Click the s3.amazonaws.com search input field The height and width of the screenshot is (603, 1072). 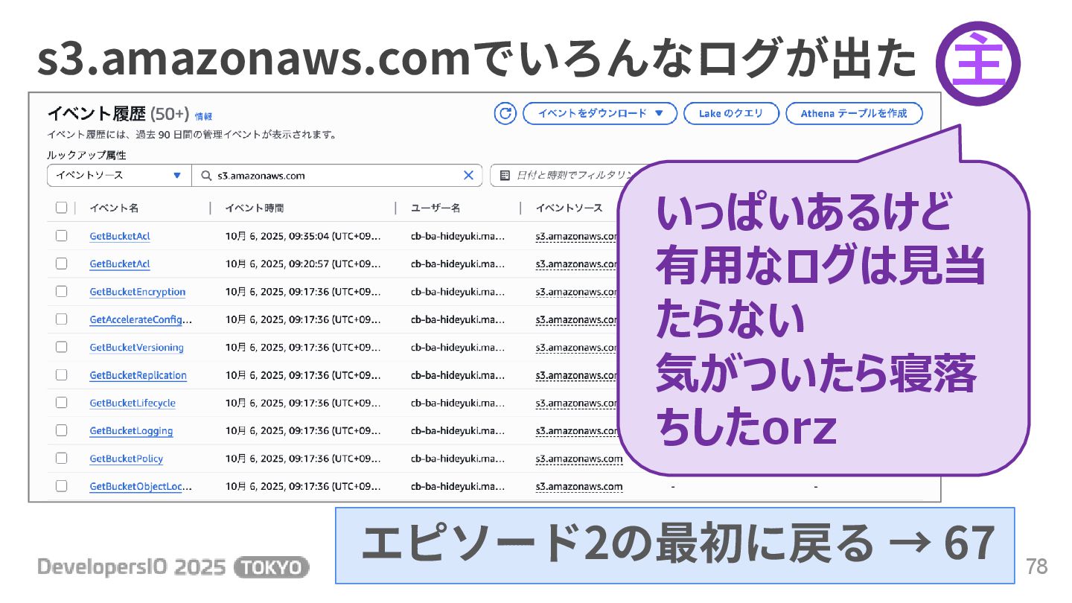(337, 176)
